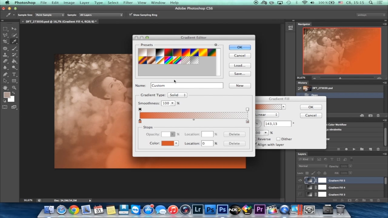Swap foreground and background colors

pos(13,93)
